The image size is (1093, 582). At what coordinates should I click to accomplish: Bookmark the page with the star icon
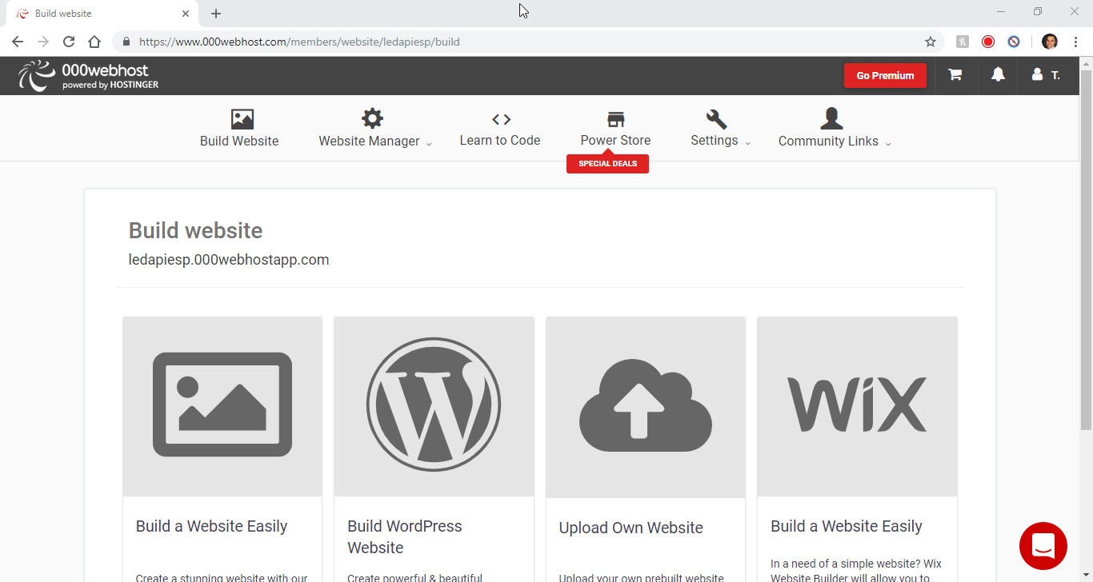931,42
